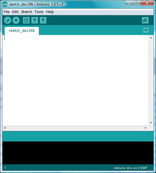
Task: Close the Arduino window
Action: tap(147, 3)
